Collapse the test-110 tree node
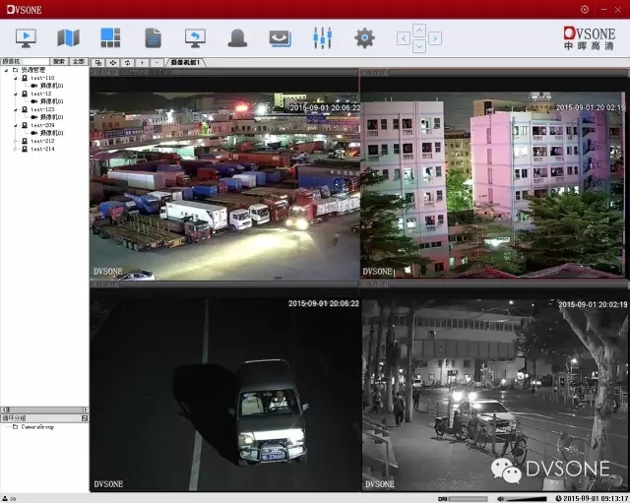 coord(15,78)
